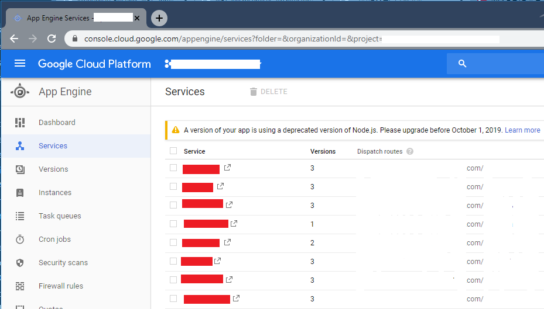Click the Security scans shield icon

click(x=20, y=263)
